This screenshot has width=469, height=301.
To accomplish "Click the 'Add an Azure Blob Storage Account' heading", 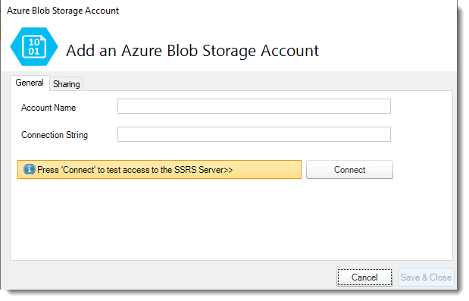I will pos(192,51).
